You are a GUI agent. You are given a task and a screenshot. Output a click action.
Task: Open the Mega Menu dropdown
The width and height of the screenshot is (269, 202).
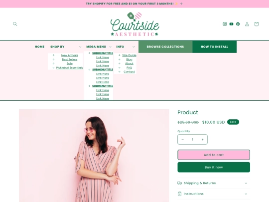pyautogui.click(x=99, y=47)
